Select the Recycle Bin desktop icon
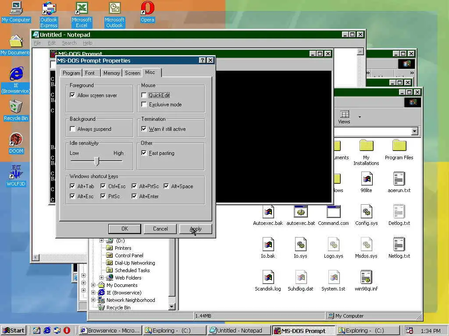The image size is (449, 336). click(16, 110)
